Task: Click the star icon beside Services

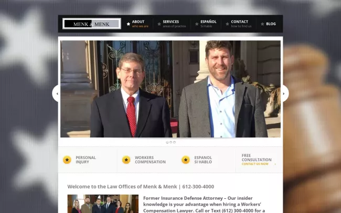Action: (x=159, y=24)
